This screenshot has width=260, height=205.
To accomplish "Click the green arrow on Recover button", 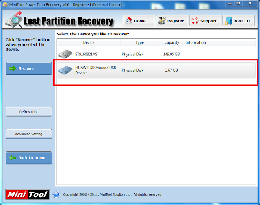I will coord(13,68).
